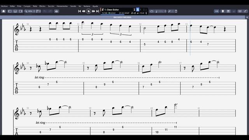Click the line-in icon beside the tuner
249x140 pixels.
(176, 11)
